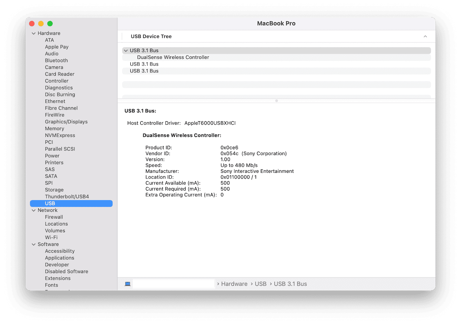Show Memory information

55,129
